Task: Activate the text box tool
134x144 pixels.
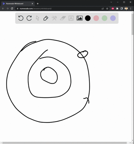Action: click(x=71, y=18)
